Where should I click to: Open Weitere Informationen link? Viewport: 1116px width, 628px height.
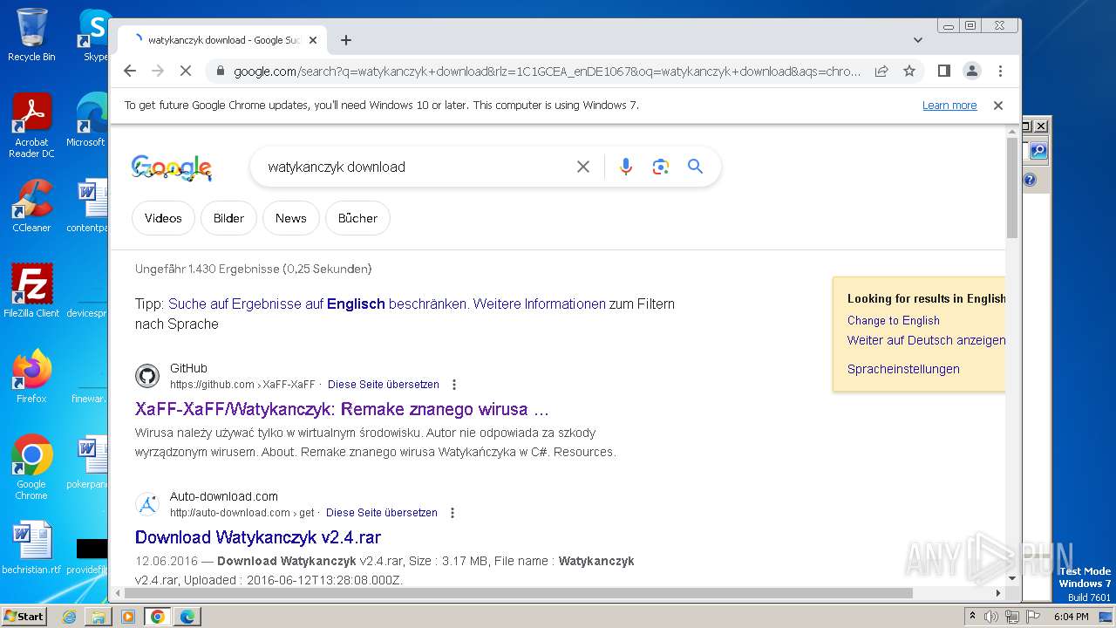click(x=539, y=304)
